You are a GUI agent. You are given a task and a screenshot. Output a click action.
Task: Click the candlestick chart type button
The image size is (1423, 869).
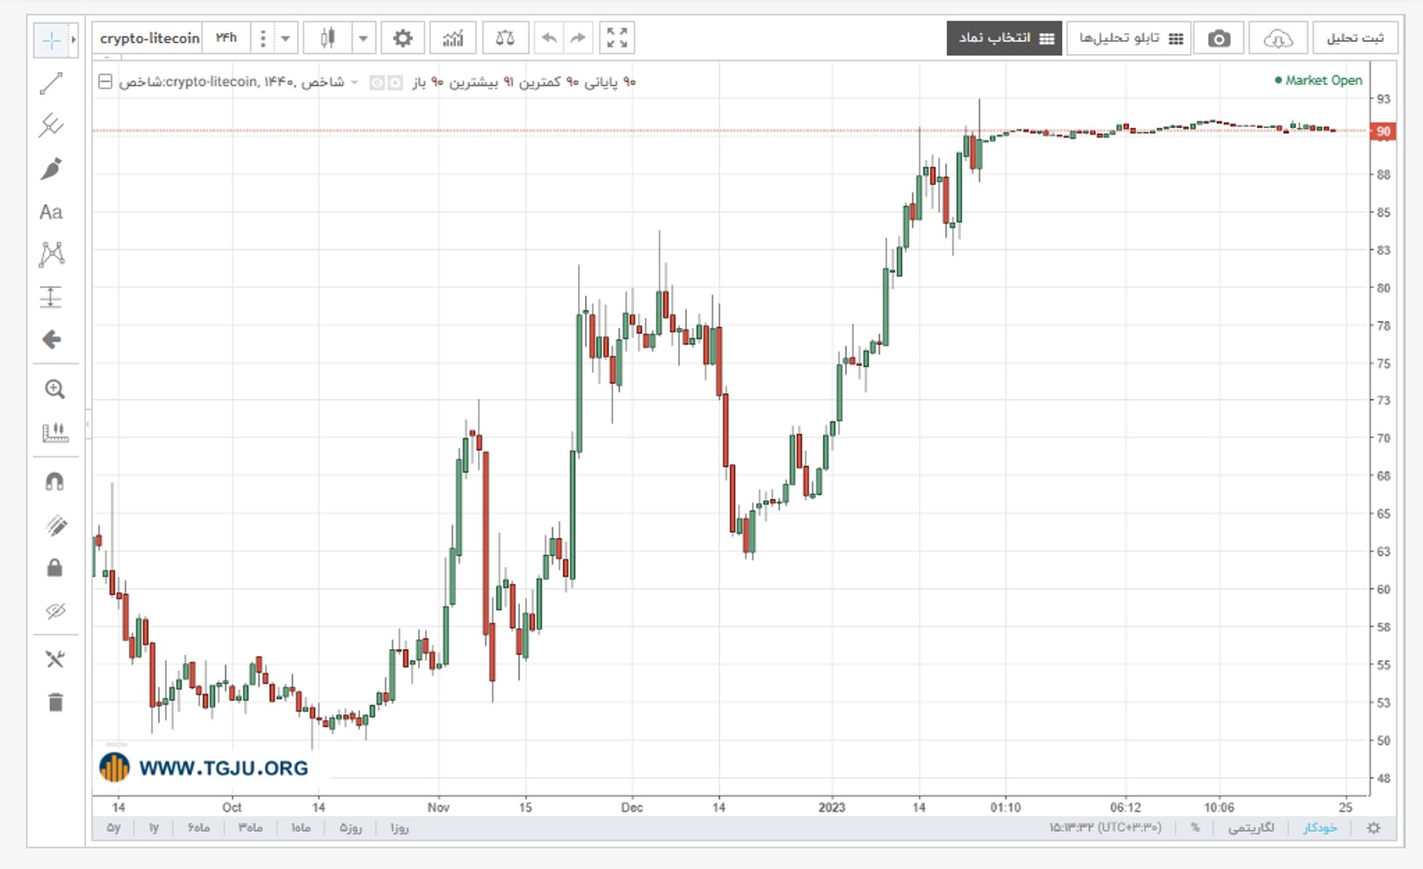[328, 38]
